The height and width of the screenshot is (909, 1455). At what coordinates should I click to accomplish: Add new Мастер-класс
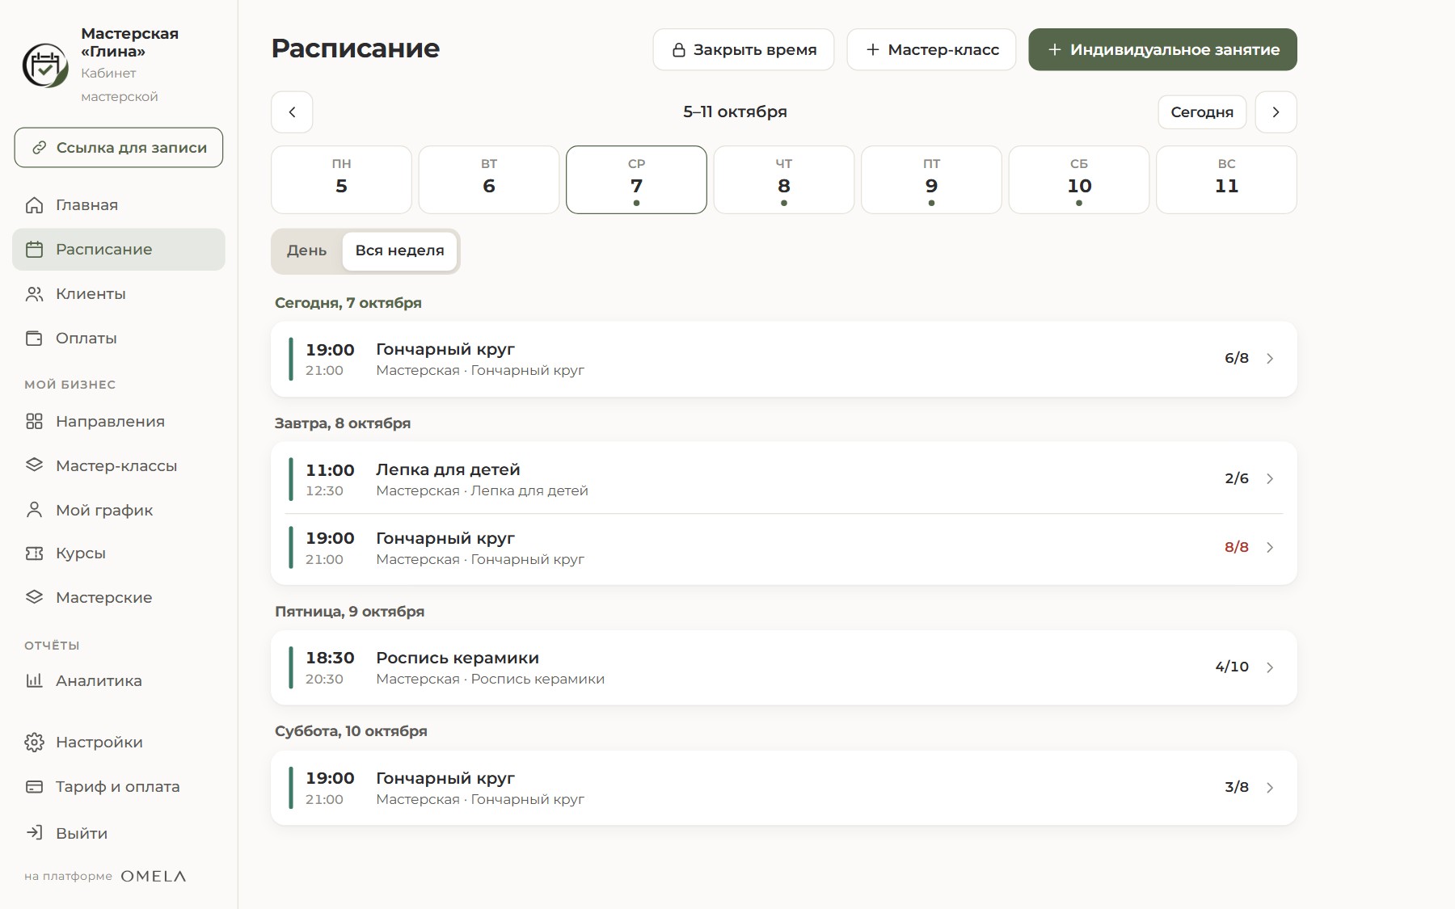pyautogui.click(x=931, y=50)
